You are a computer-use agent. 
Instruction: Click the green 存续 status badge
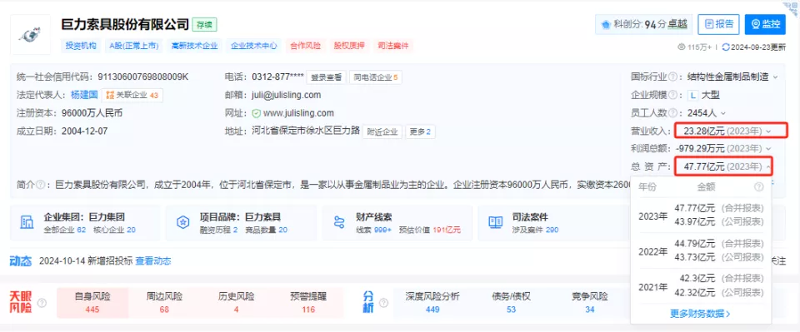(x=205, y=24)
